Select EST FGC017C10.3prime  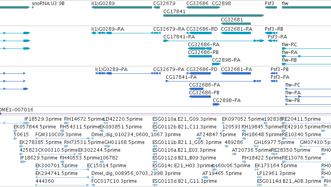pyautogui.click(x=93, y=185)
